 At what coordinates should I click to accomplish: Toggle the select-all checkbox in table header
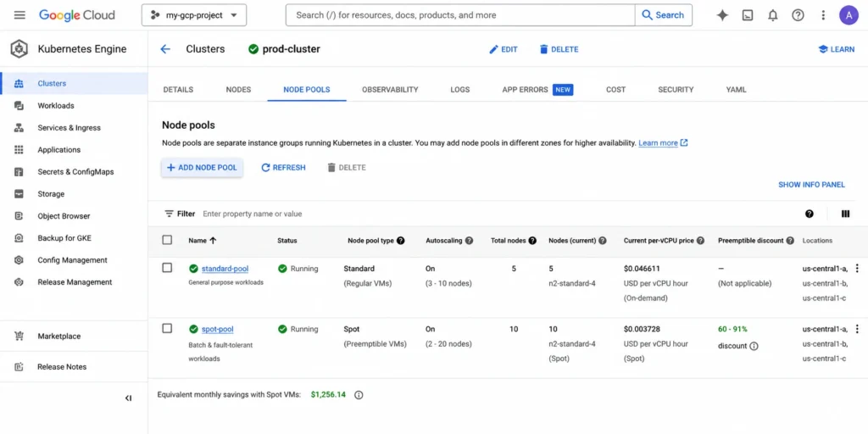(167, 240)
